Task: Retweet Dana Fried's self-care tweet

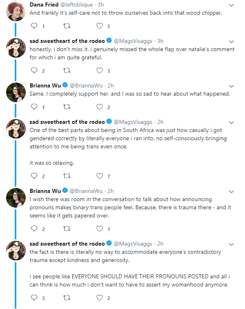Action: [67, 26]
